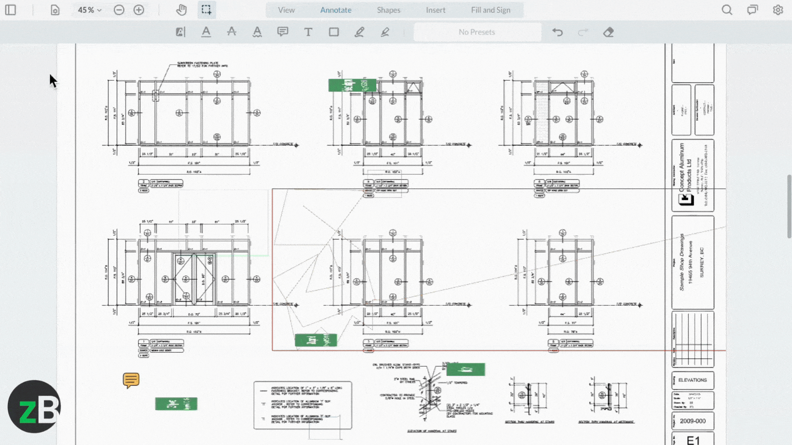The image size is (792, 445).
Task: Open the text highlight annotation tool
Action: [180, 32]
